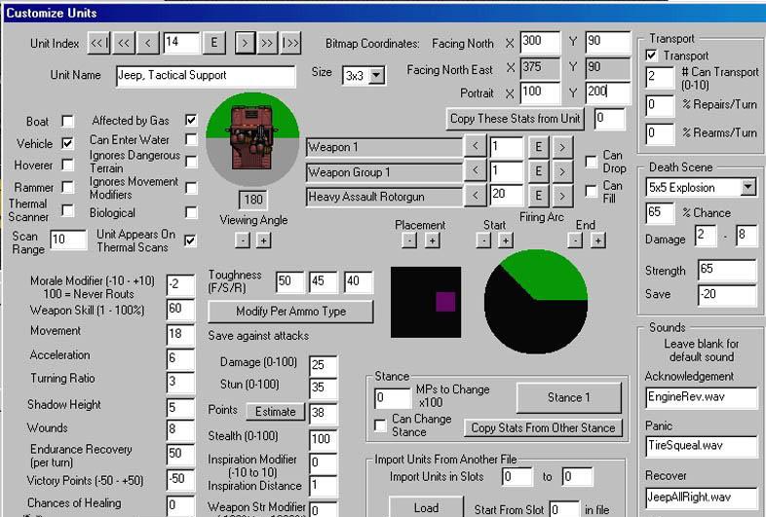Jump to first unit with |<< button
The image size is (766, 517).
98,42
